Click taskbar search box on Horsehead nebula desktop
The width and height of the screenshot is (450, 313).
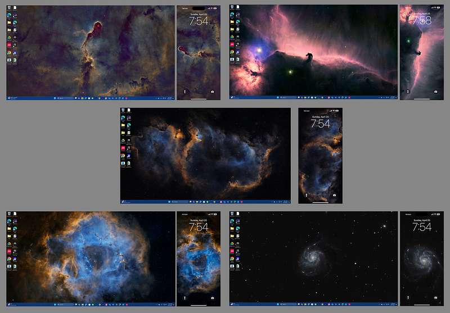289,97
